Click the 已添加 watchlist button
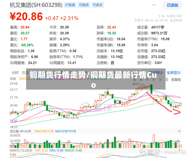The image size is (192, 158). tap(172, 5)
